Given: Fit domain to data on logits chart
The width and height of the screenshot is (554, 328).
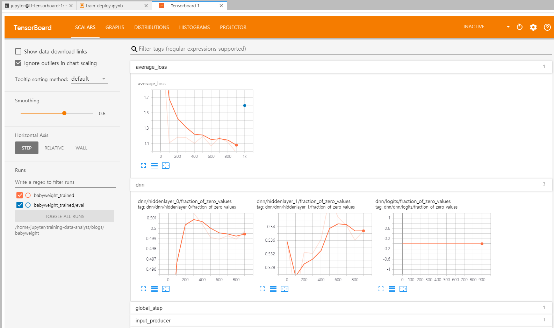Looking at the screenshot, I should 403,289.
